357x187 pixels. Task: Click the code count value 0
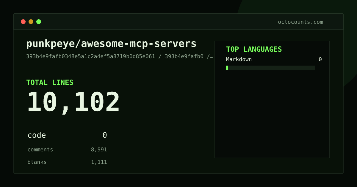105,135
